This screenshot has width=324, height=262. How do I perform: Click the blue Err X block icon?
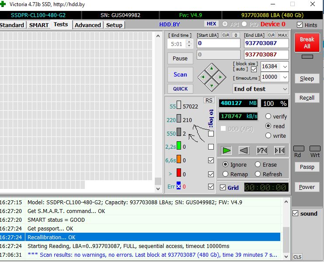(178, 185)
